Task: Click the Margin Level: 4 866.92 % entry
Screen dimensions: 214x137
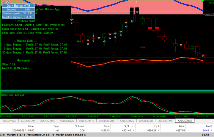Action: [x=71, y=135]
